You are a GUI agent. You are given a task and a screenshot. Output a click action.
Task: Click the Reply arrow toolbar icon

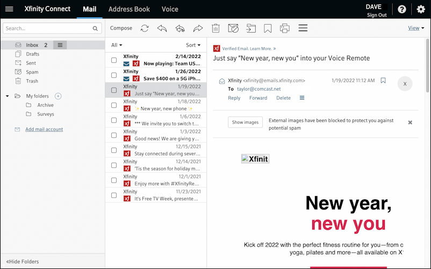[162, 28]
